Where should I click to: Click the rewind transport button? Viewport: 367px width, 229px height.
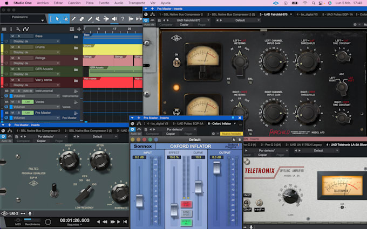click(105, 221)
